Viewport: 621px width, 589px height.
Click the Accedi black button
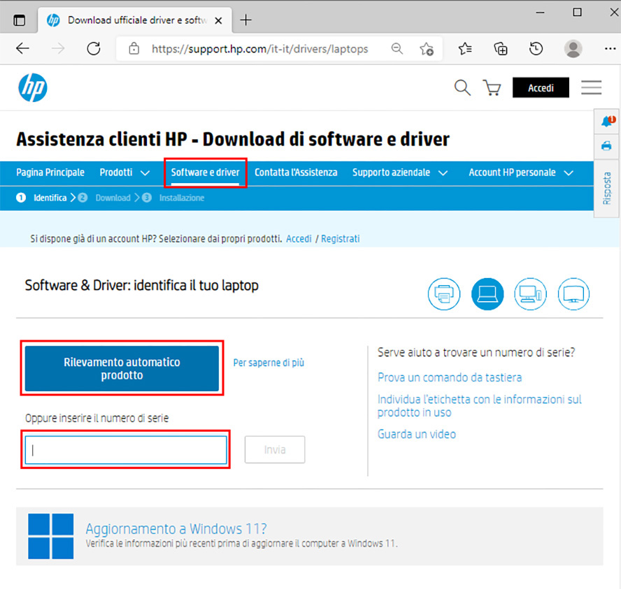(x=541, y=88)
